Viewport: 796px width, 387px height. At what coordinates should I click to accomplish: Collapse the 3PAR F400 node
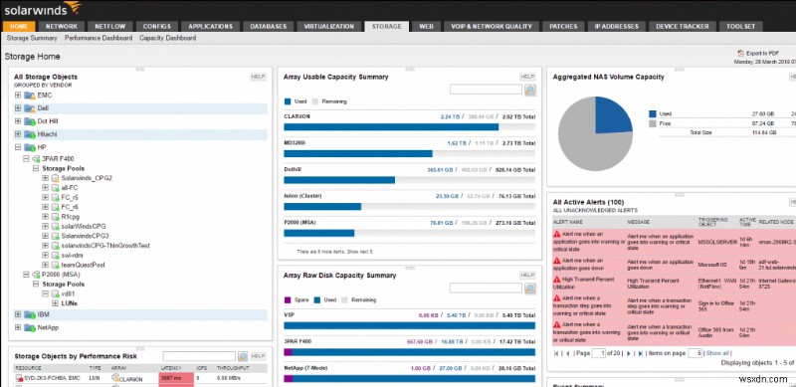pyautogui.click(x=27, y=159)
